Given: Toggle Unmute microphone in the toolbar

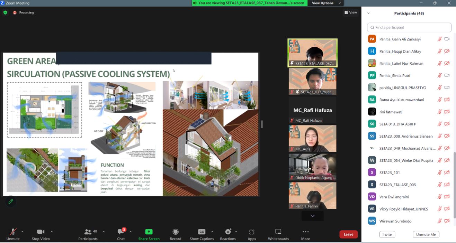Looking at the screenshot, I should coord(13,232).
